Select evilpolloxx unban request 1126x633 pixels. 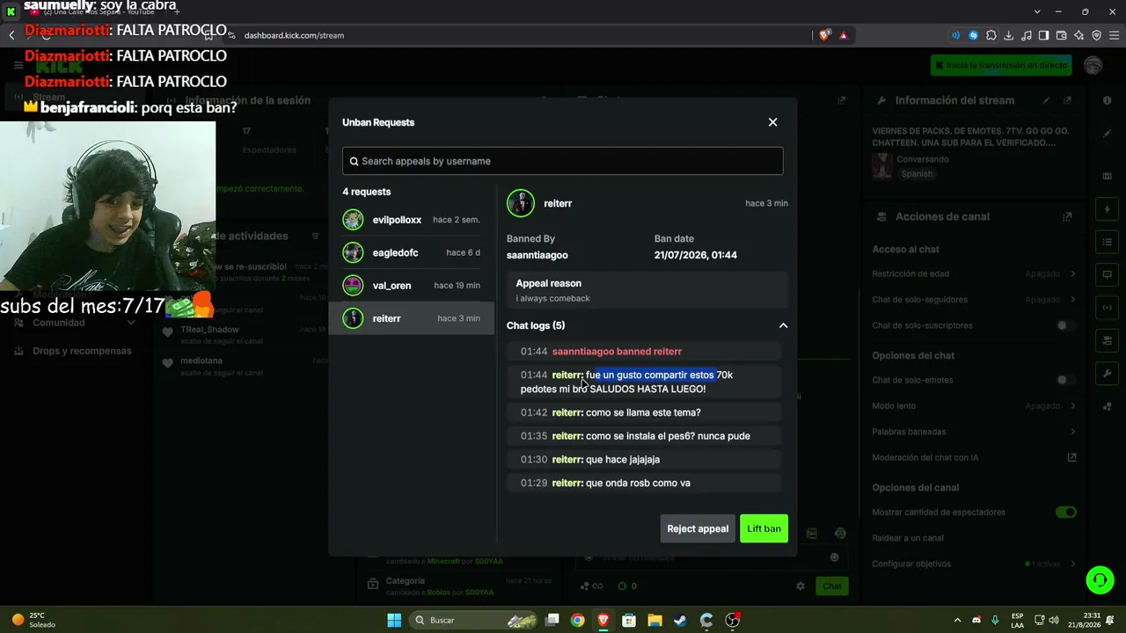tap(411, 220)
